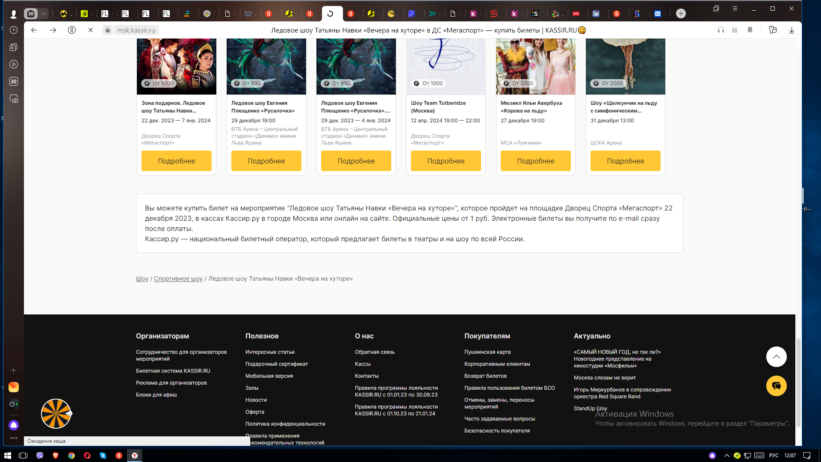This screenshot has height=462, width=821.
Task: Go forward to the next page
Action: pos(53,30)
